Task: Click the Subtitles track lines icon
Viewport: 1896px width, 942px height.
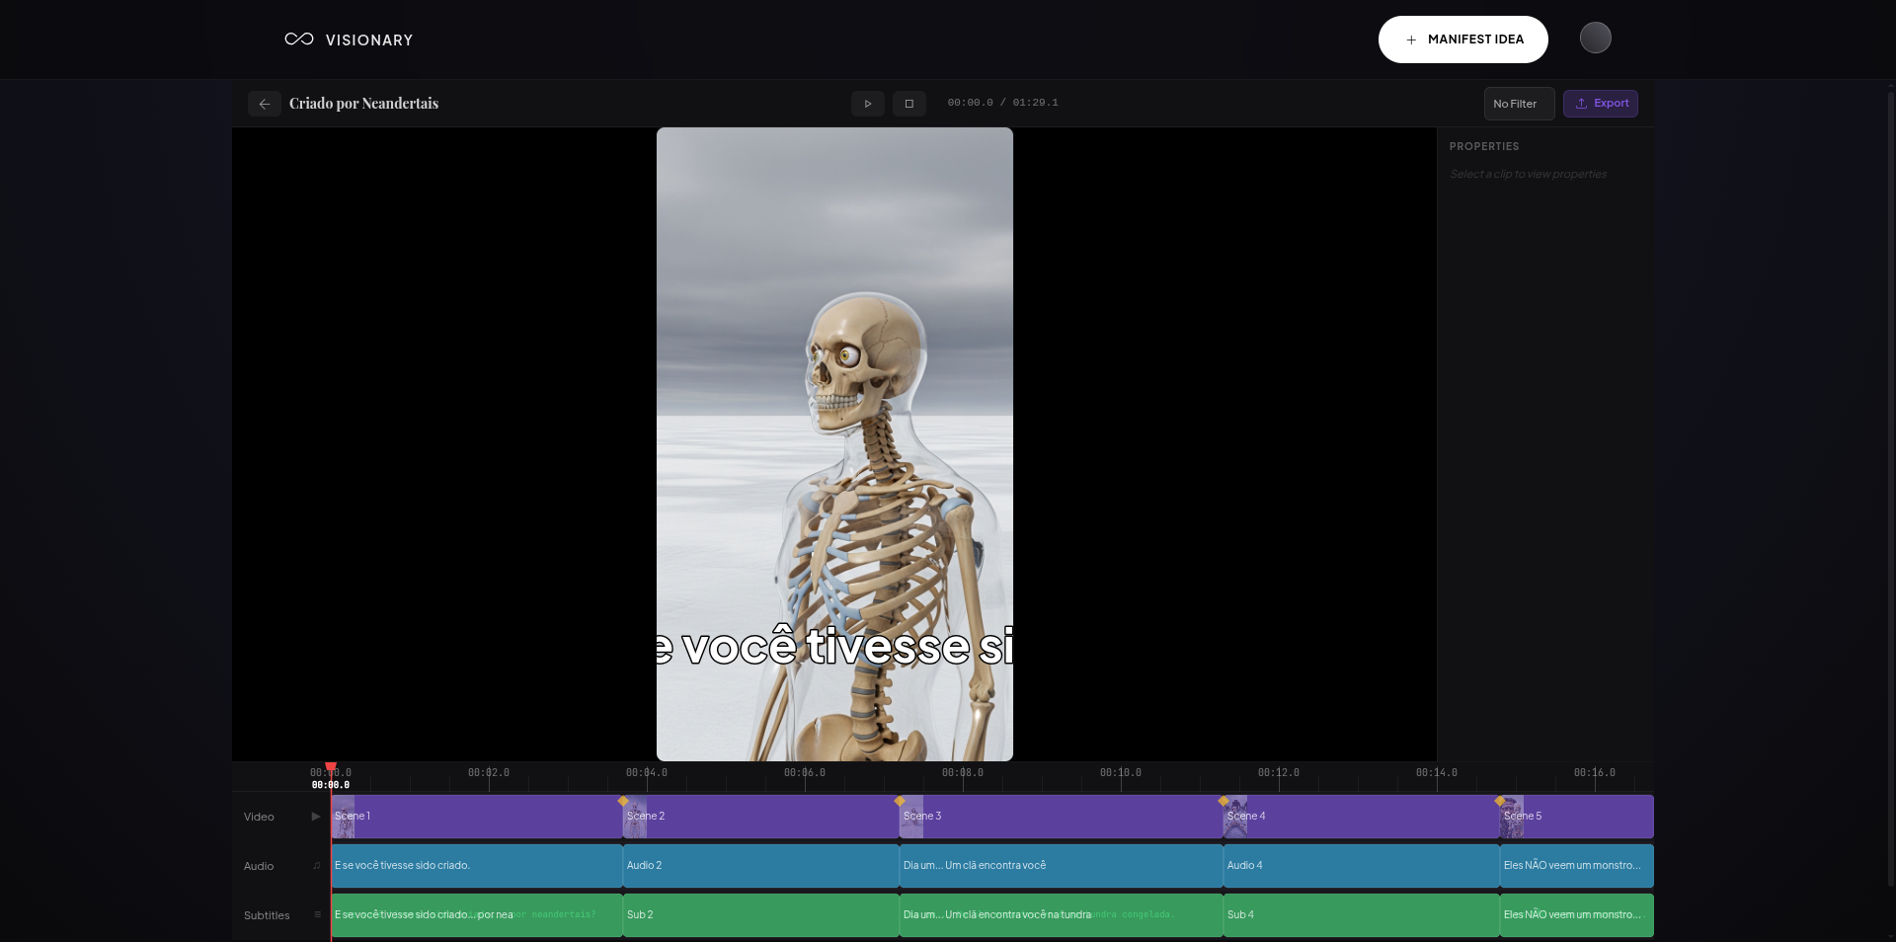Action: [317, 915]
